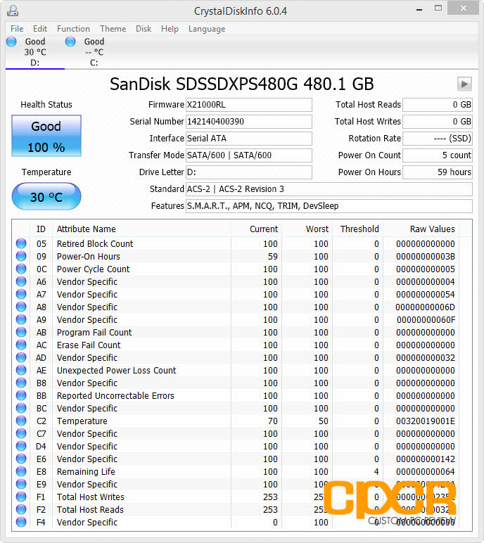The height and width of the screenshot is (543, 484).
Task: Click the 30 °C temperature button
Action: pos(46,196)
